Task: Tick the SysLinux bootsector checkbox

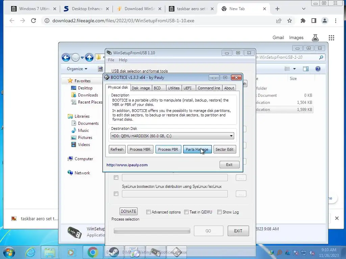Action: coord(116,194)
